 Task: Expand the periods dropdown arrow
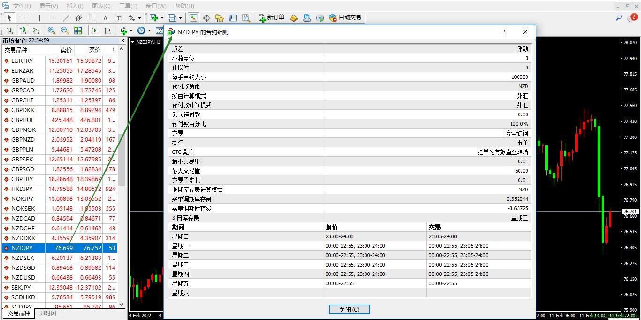pyautogui.click(x=149, y=30)
